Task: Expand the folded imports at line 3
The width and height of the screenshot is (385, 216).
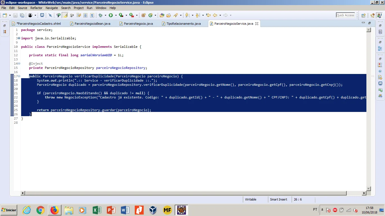Action: point(19,38)
